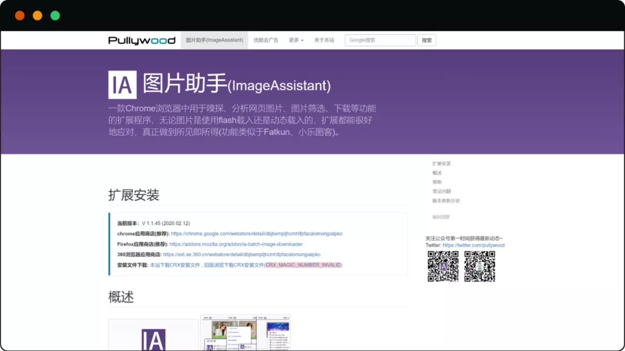625x351 pixels.
Task: Open the 更多 dropdown menu
Action: coord(296,40)
